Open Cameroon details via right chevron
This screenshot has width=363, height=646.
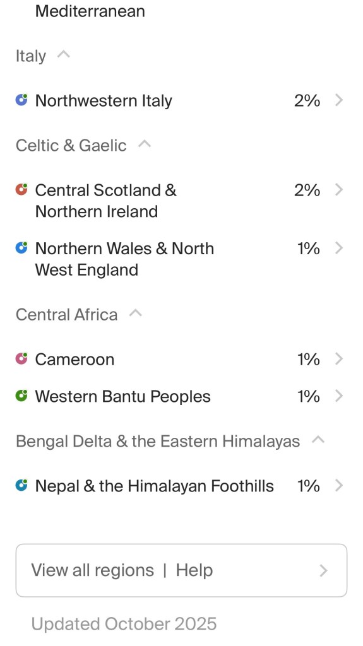339,359
